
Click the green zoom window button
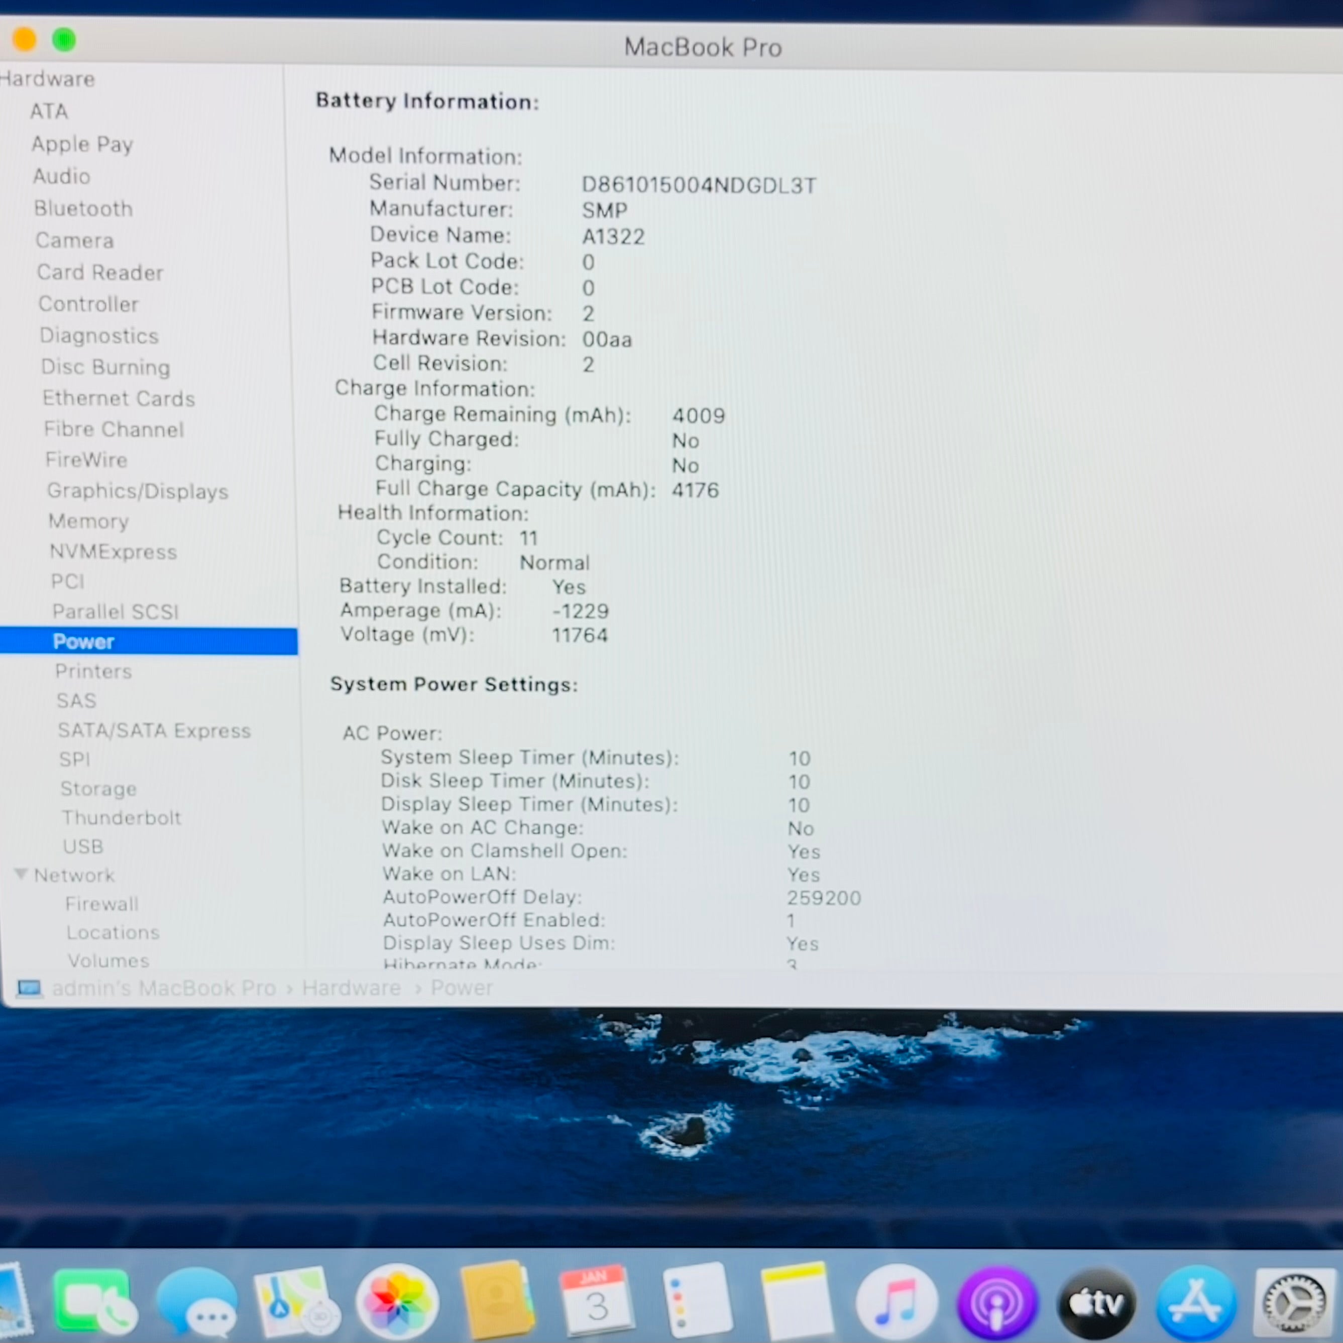click(x=64, y=40)
